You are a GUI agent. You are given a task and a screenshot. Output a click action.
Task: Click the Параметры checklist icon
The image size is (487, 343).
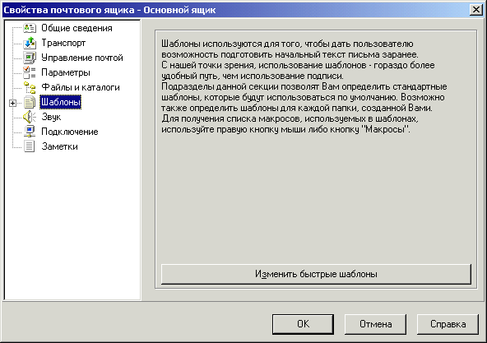pyautogui.click(x=30, y=72)
